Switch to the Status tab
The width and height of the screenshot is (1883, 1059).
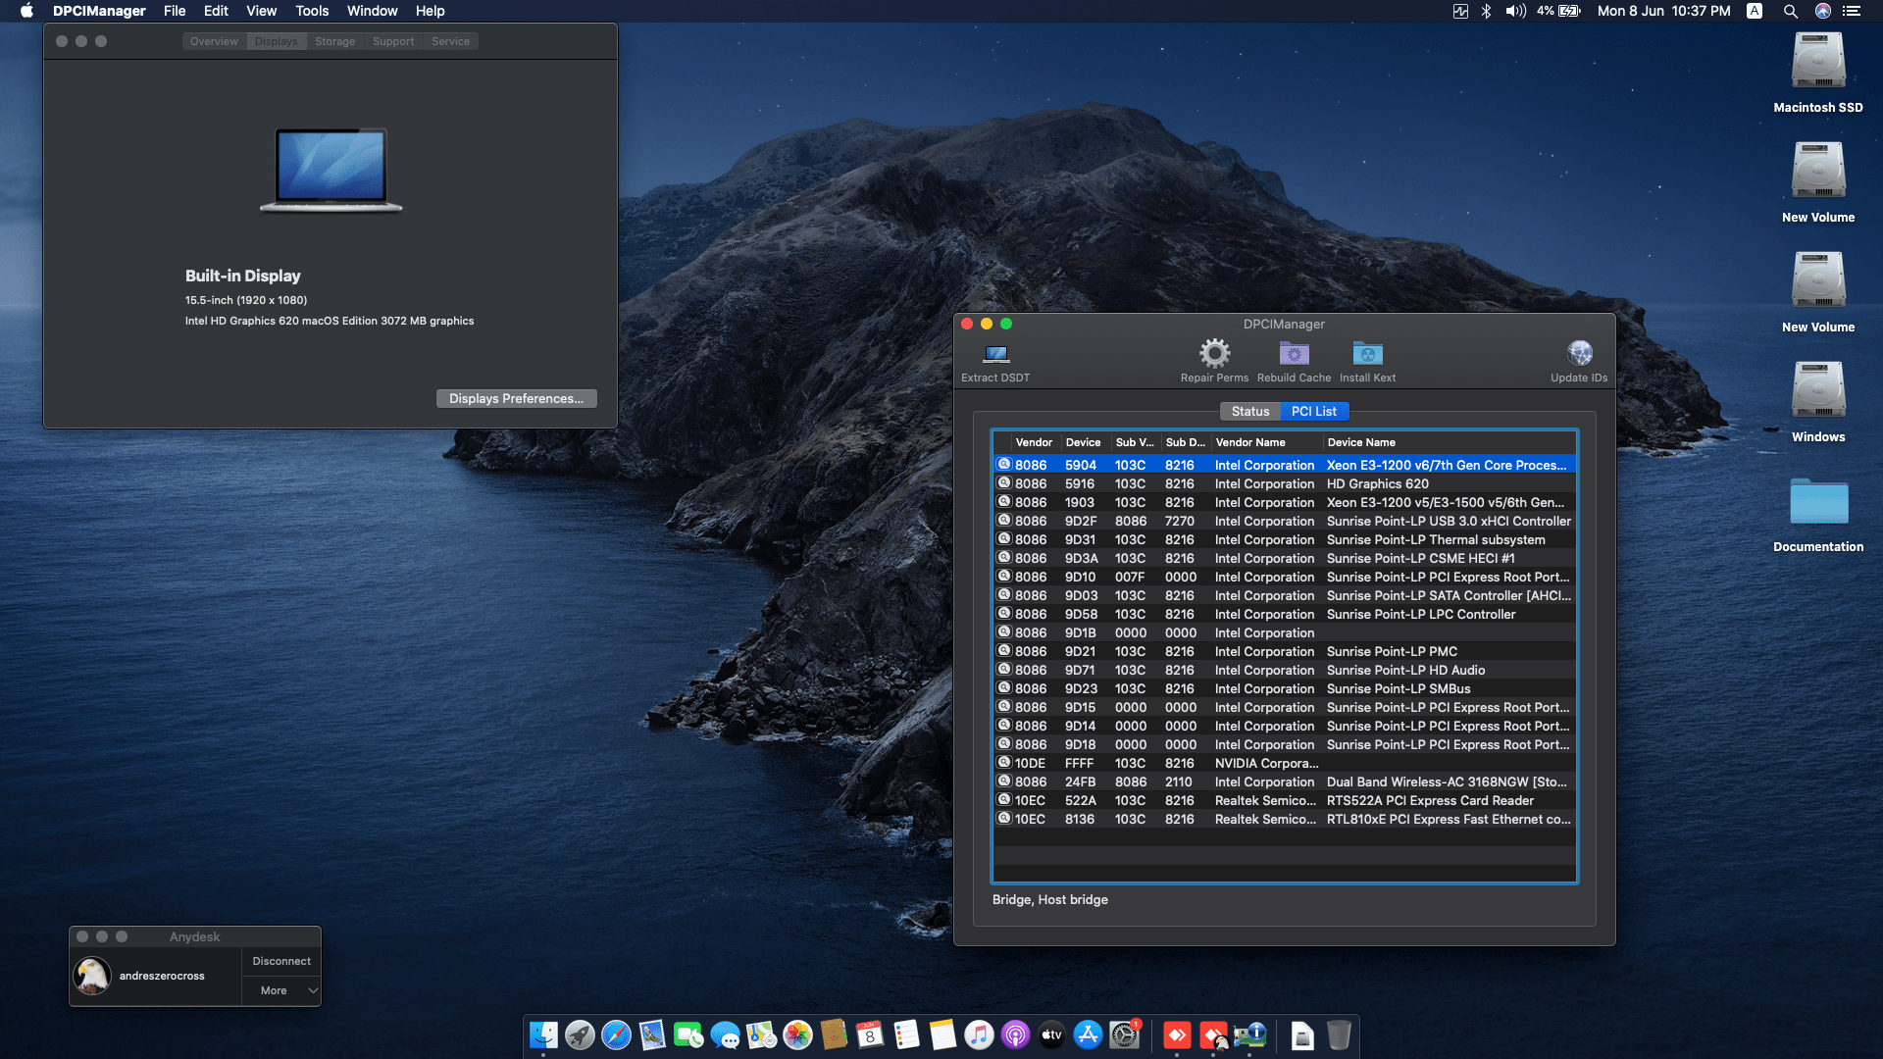coord(1250,411)
